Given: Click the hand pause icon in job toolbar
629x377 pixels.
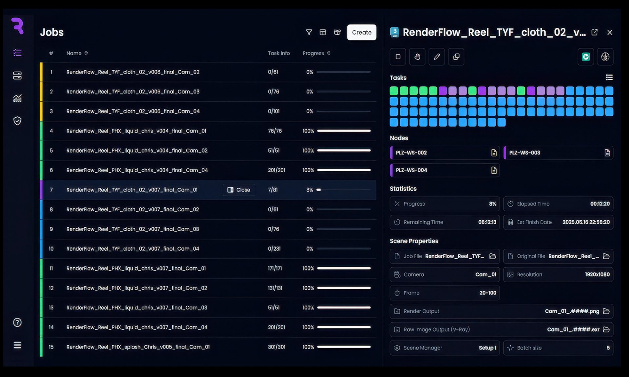Looking at the screenshot, I should point(417,57).
